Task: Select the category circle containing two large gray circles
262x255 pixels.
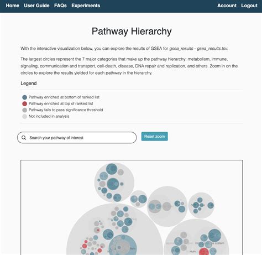Action: click(x=167, y=206)
